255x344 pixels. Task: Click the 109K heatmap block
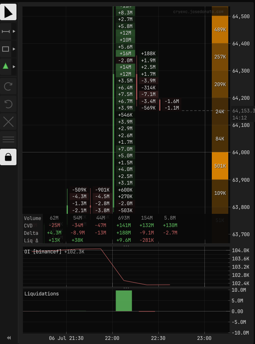coord(220,193)
